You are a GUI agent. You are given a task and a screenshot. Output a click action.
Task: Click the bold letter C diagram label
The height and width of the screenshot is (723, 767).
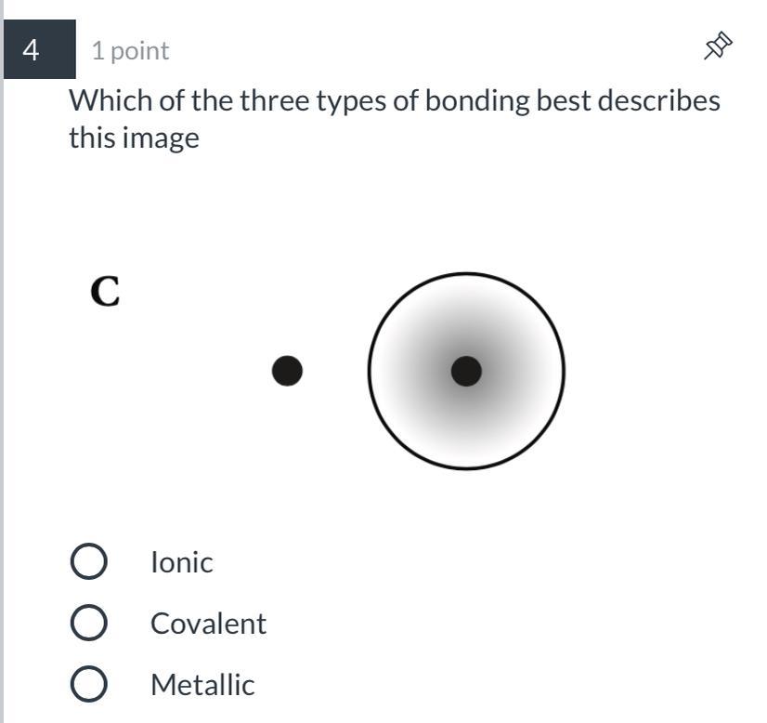point(105,291)
